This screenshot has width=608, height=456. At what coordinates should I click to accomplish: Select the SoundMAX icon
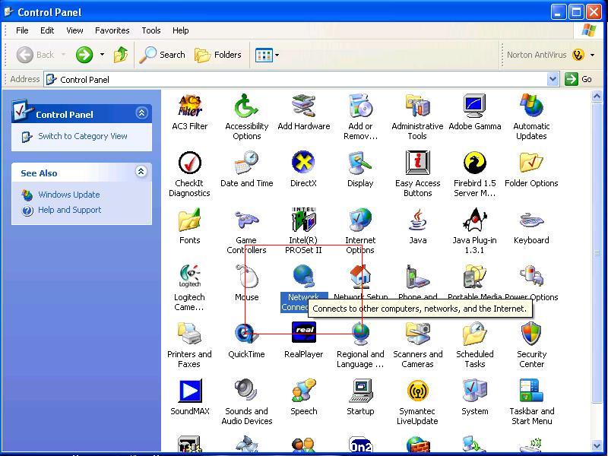(x=189, y=391)
